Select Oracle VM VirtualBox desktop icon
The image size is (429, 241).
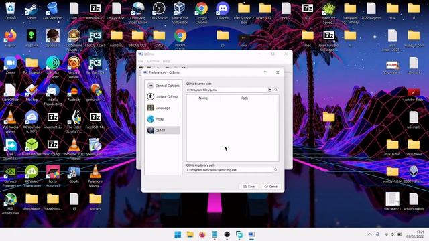click(180, 13)
